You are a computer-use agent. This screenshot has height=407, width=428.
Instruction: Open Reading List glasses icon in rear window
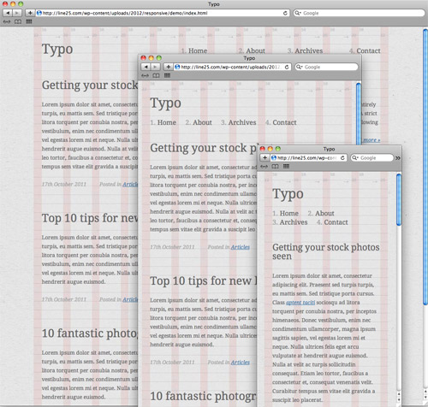coord(7,21)
